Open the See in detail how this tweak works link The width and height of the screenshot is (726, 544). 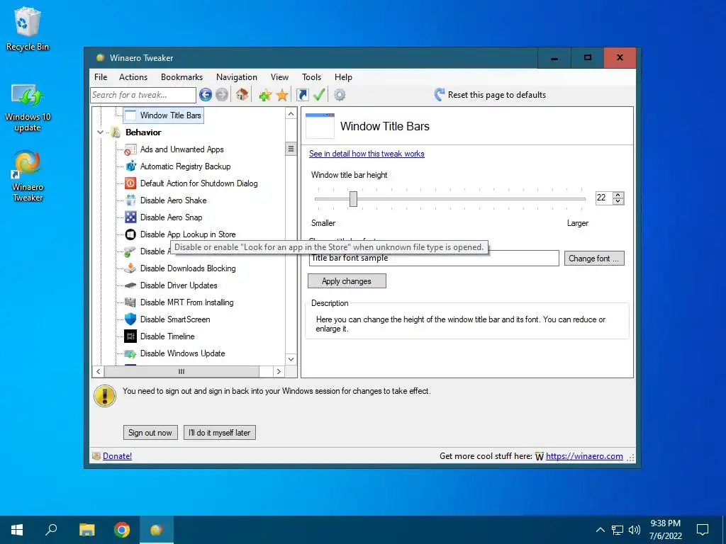367,154
